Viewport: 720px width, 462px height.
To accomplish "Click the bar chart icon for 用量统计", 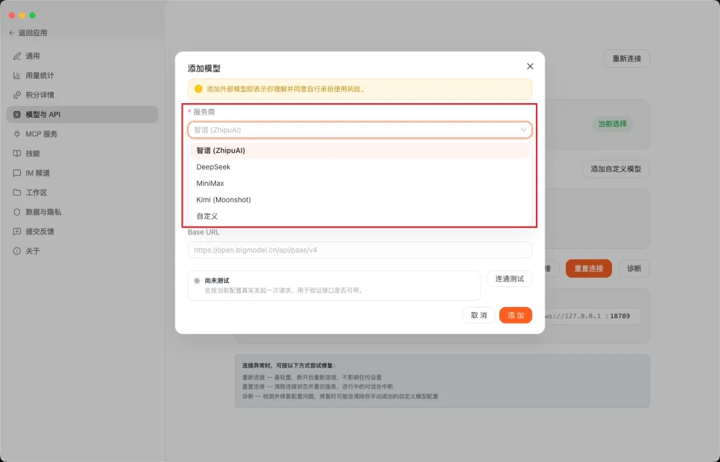I will (x=17, y=76).
